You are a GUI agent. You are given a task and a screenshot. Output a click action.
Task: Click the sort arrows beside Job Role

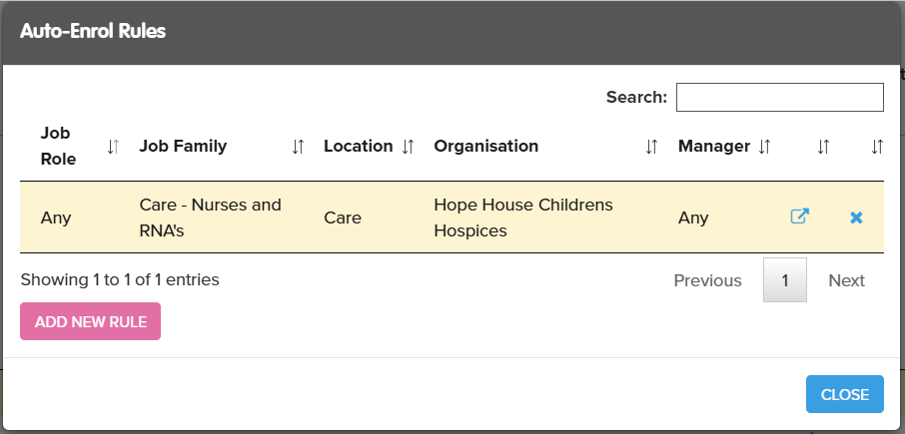click(113, 147)
